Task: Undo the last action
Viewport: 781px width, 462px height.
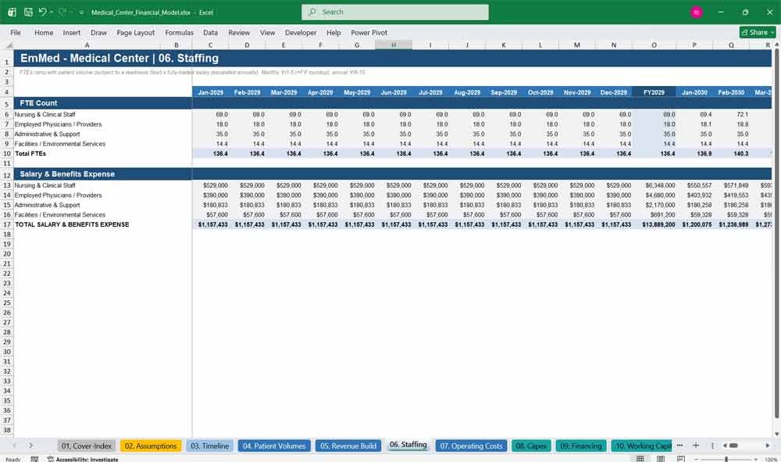Action: [42, 12]
